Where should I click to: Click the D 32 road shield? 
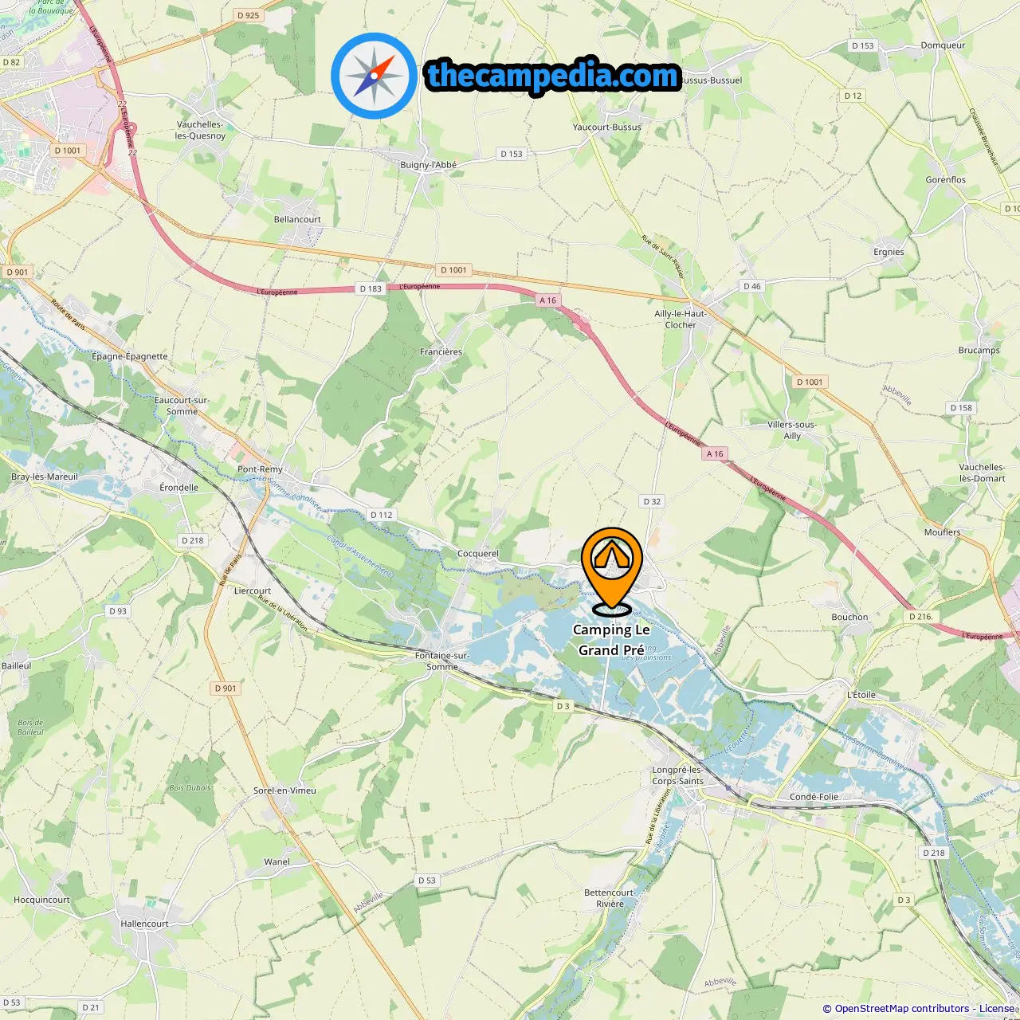click(652, 501)
